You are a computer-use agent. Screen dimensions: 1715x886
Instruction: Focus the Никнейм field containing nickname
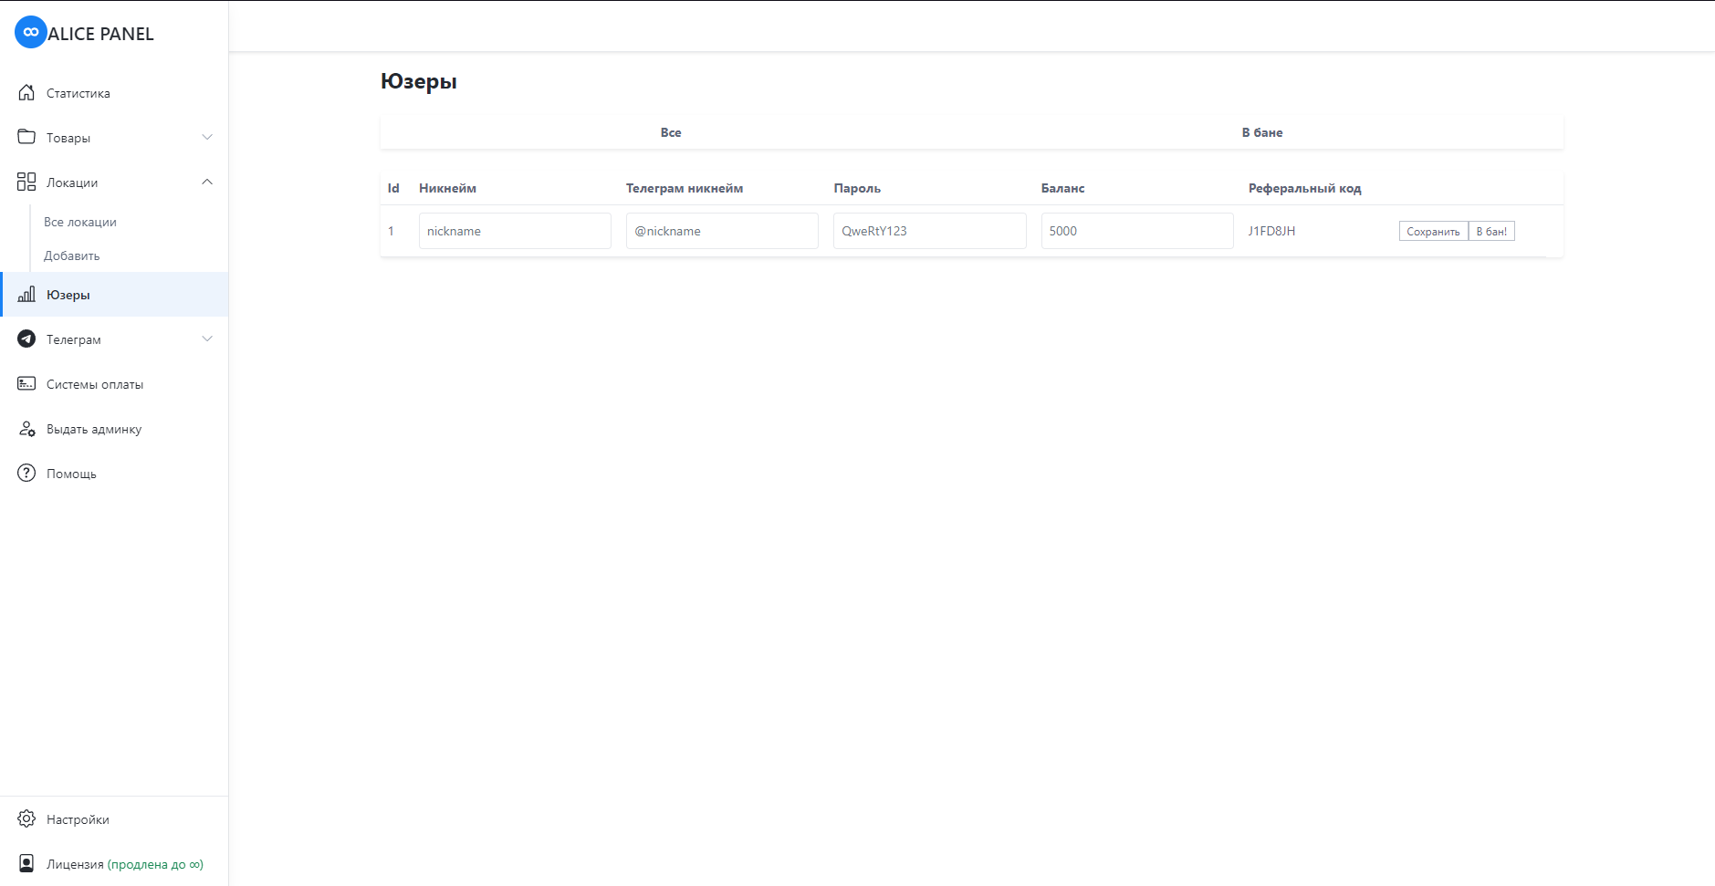point(515,231)
